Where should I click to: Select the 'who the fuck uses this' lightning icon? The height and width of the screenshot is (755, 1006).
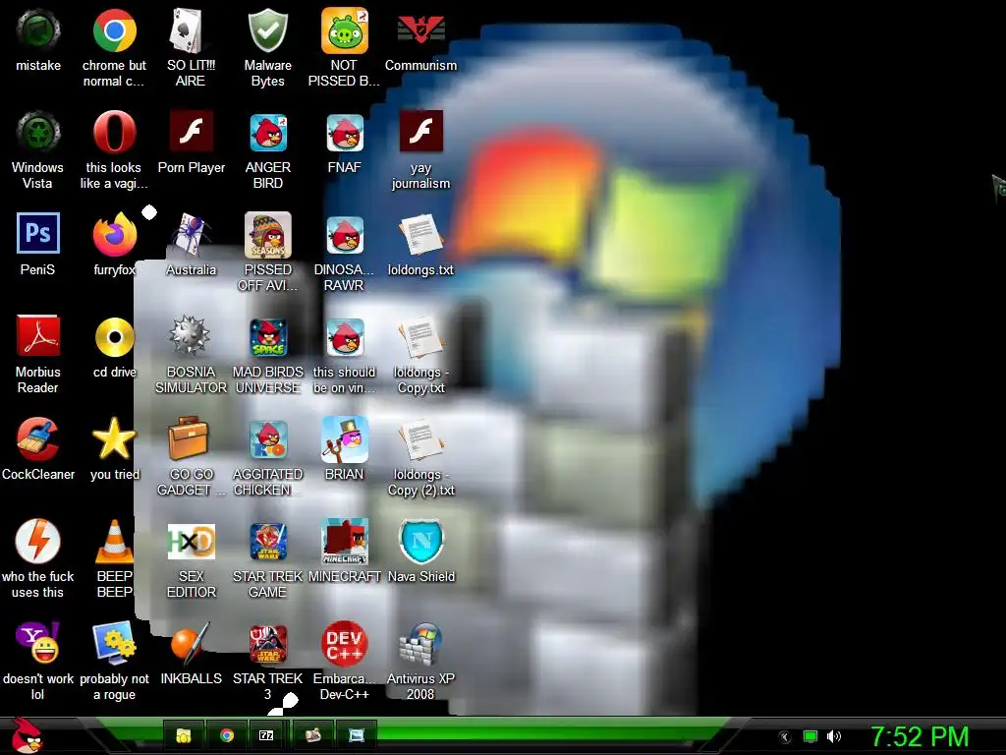click(38, 542)
